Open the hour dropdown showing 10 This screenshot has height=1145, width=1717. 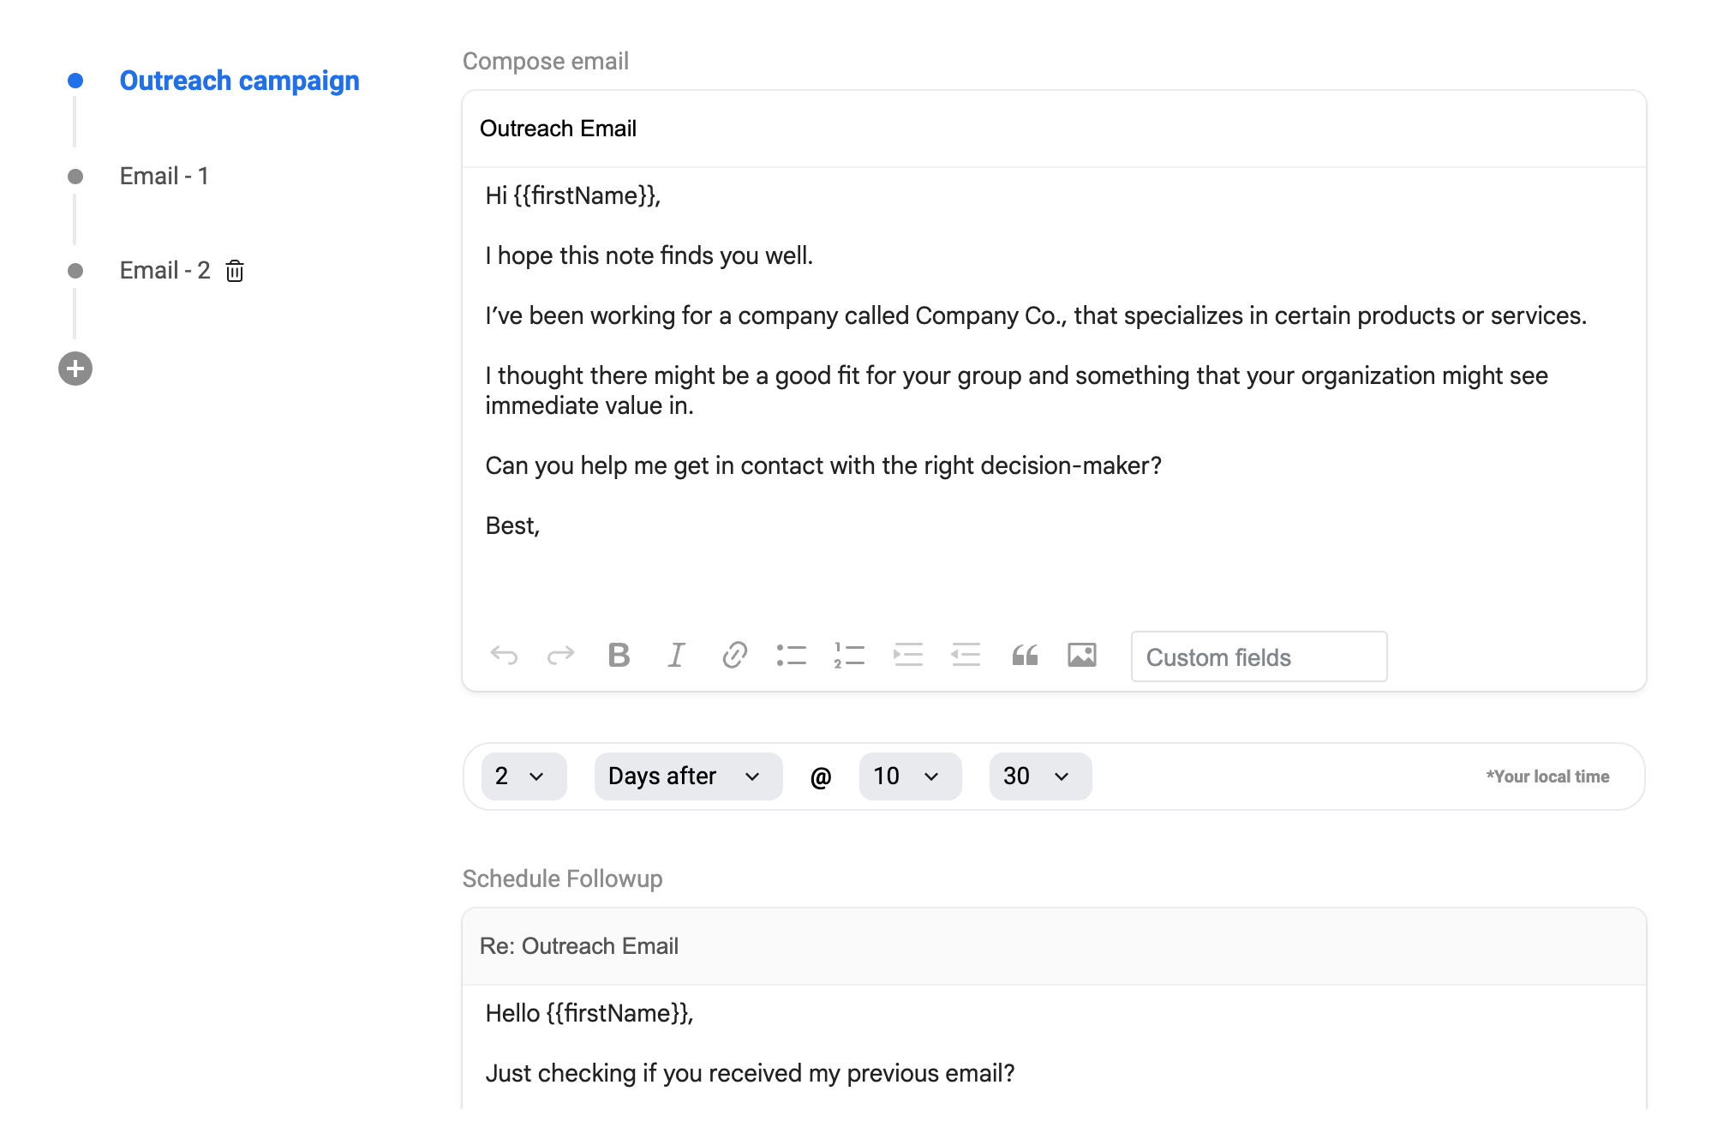tap(910, 776)
